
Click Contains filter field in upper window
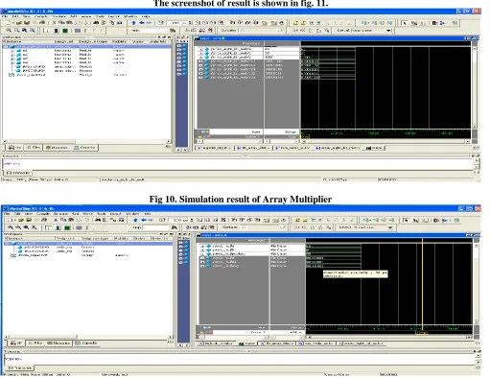click(261, 31)
